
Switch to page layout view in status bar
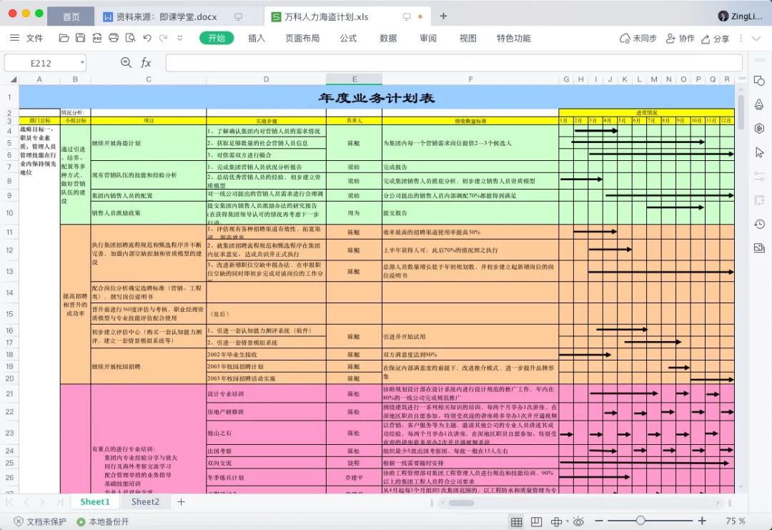coord(536,521)
